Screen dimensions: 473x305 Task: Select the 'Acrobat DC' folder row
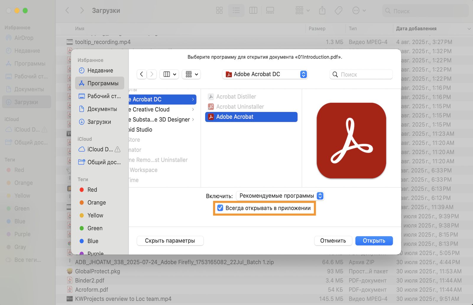[163, 100]
